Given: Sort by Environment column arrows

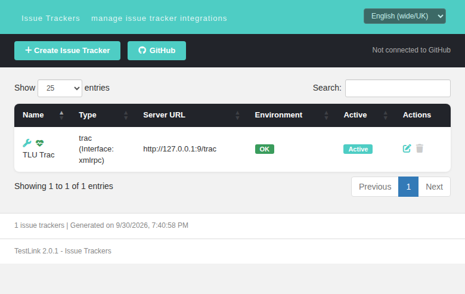Looking at the screenshot, I should [326, 115].
